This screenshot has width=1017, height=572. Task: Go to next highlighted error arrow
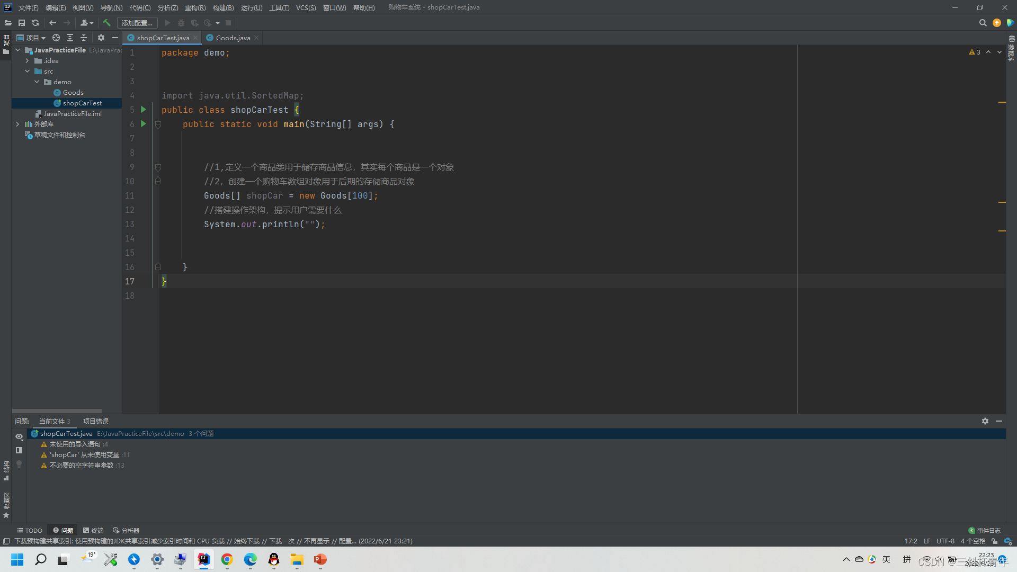tap(1000, 52)
